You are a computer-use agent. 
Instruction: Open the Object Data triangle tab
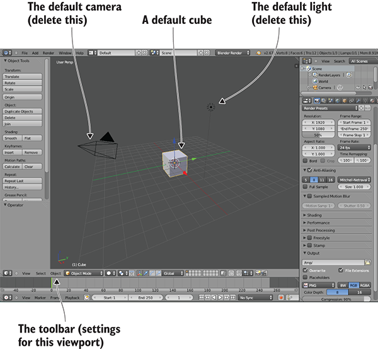click(x=365, y=101)
